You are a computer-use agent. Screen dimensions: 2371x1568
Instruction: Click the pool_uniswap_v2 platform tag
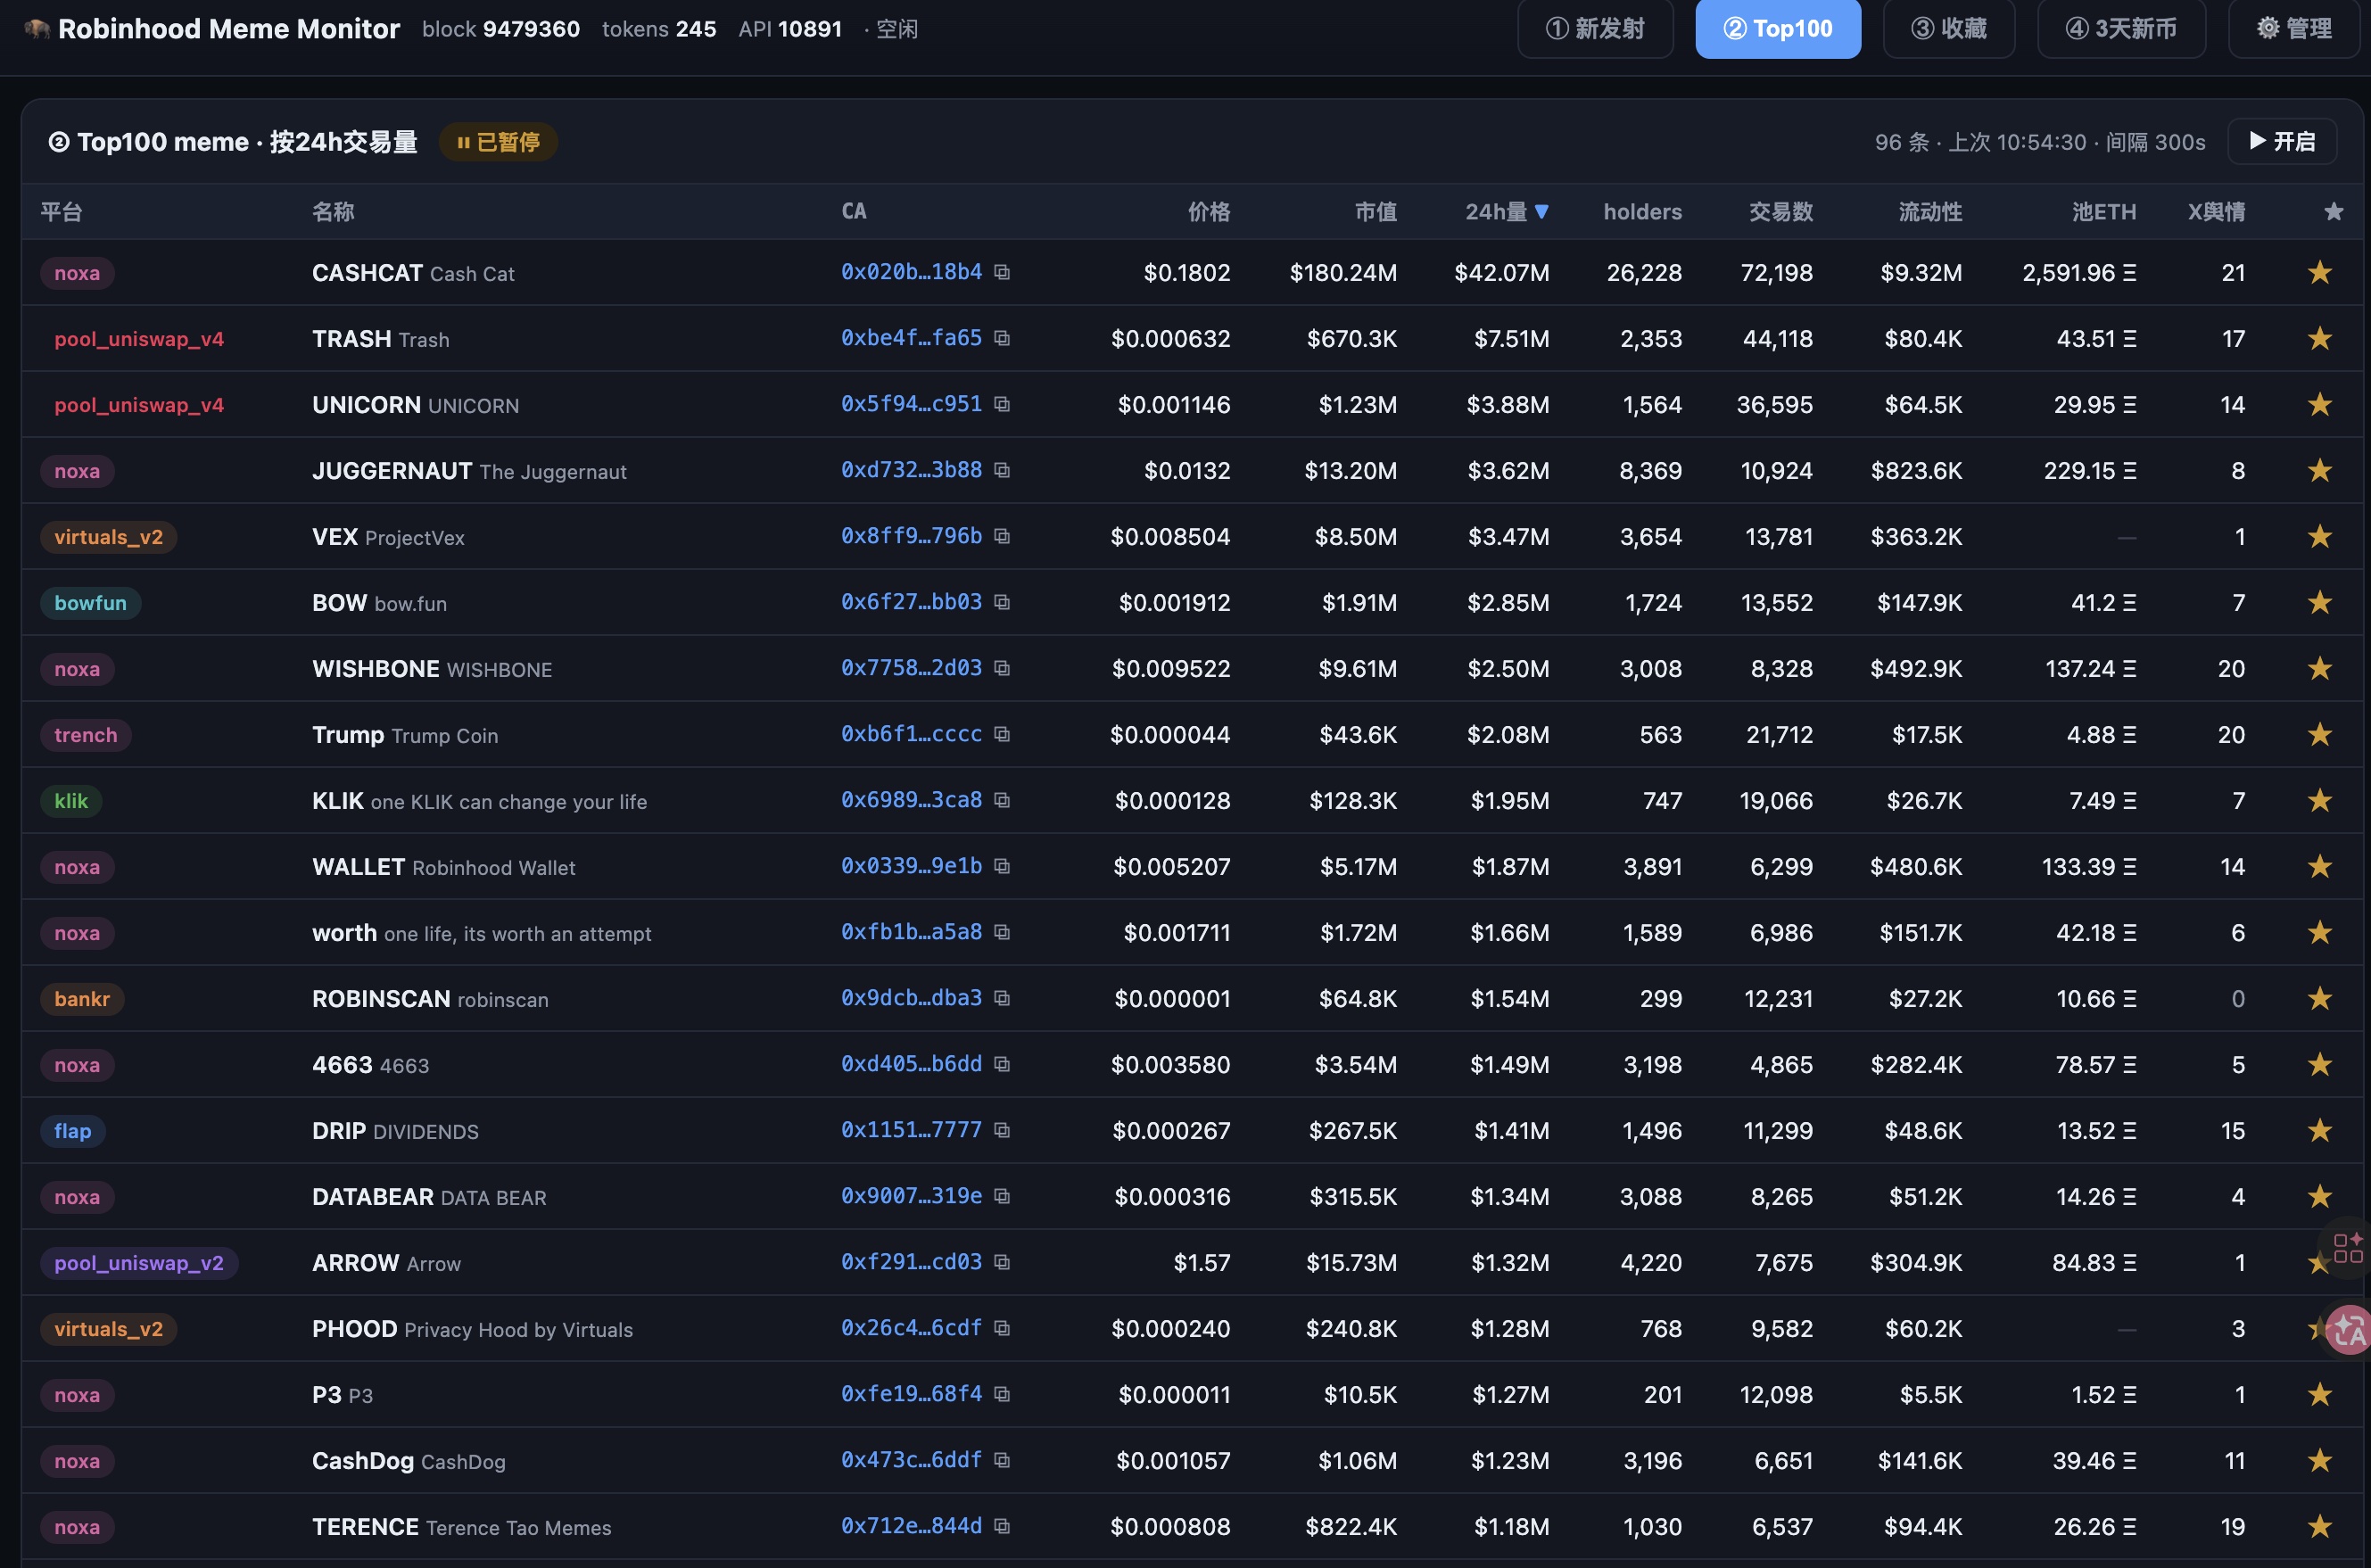click(x=139, y=1263)
